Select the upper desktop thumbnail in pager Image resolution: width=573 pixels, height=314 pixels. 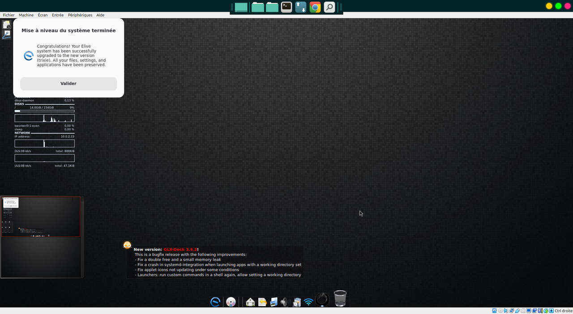click(41, 216)
